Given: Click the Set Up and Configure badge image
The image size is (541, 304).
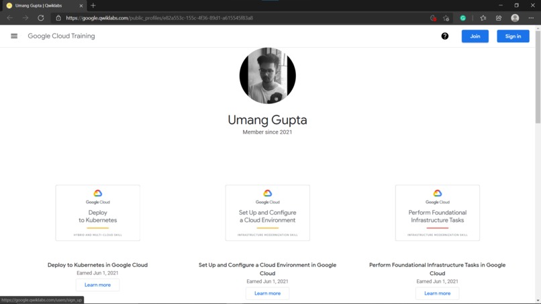Looking at the screenshot, I should 267,213.
